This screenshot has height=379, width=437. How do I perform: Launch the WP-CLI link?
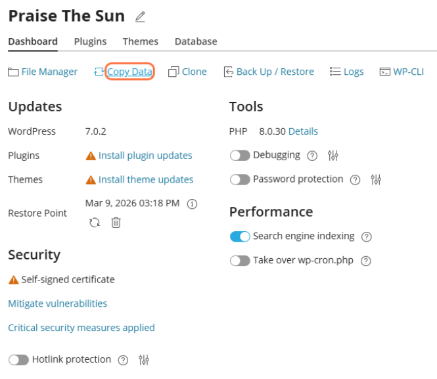409,72
